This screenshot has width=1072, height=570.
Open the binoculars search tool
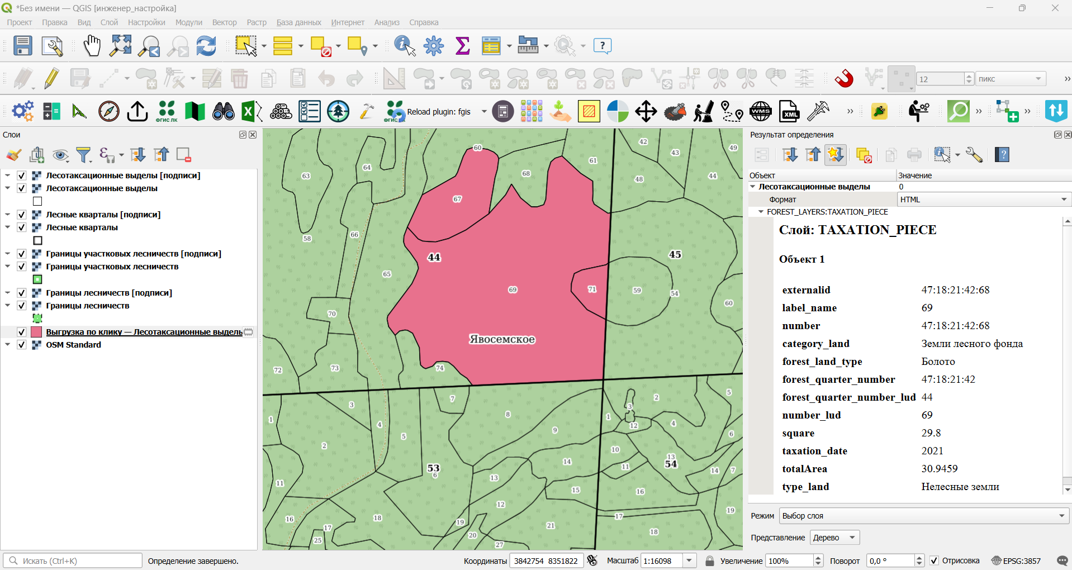[x=224, y=112]
